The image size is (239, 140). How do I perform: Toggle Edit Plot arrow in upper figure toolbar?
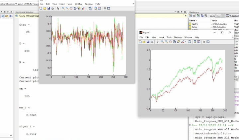[58, 8]
